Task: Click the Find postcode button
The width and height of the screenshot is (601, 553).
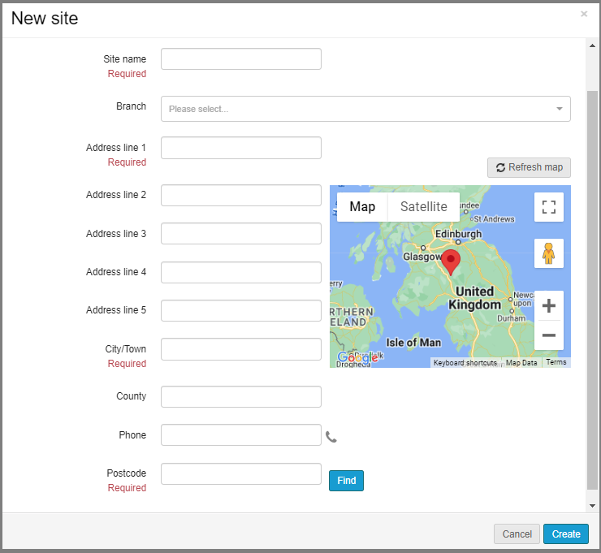Action: pyautogui.click(x=346, y=481)
